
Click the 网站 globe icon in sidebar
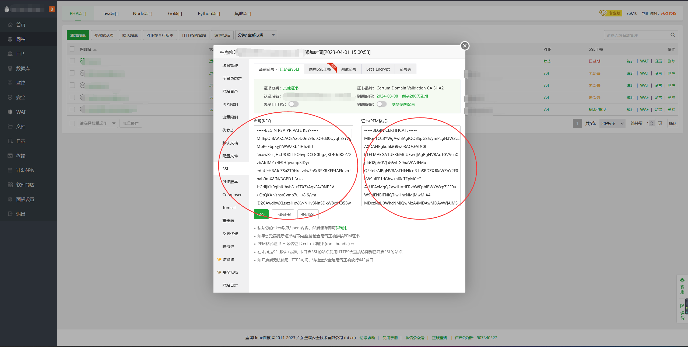tap(10, 39)
